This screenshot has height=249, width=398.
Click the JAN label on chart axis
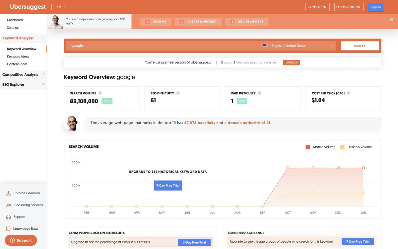click(363, 212)
